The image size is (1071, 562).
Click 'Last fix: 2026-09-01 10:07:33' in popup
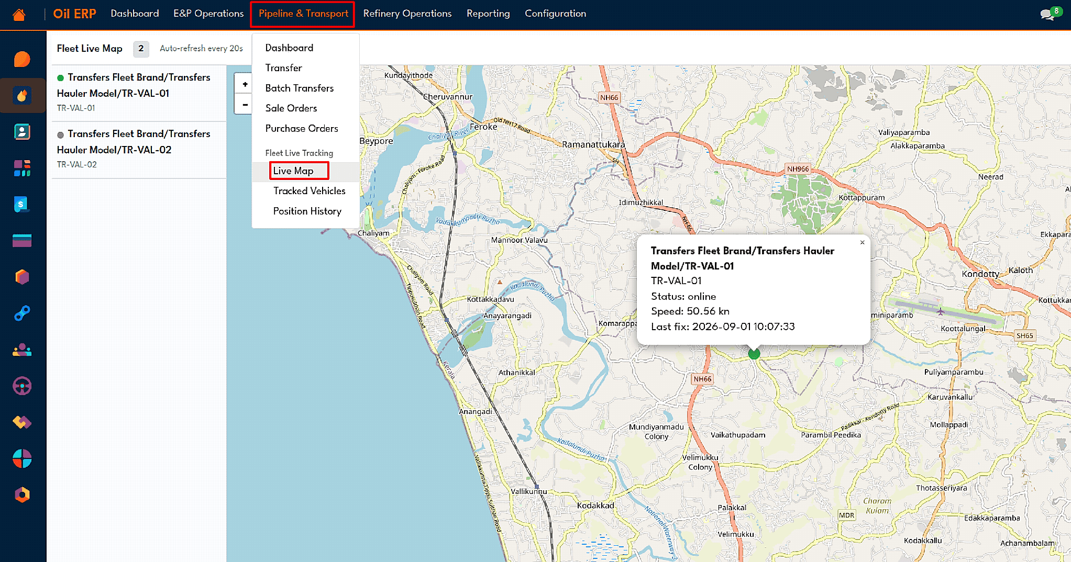click(x=723, y=327)
